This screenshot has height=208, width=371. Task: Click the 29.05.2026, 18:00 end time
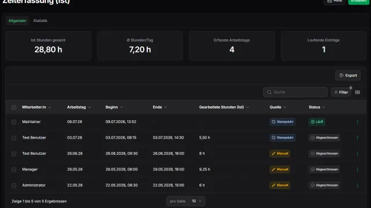169,169
